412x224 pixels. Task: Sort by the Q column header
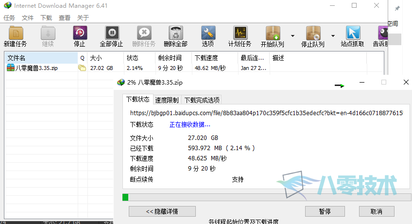pyautogui.click(x=83, y=58)
